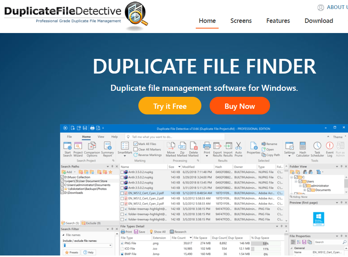Click Copy Path in the ribbon

(271, 155)
